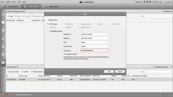The height and width of the screenshot is (97, 173).
Task: Uncheck Export to Group checkbox
Action: click(x=64, y=54)
